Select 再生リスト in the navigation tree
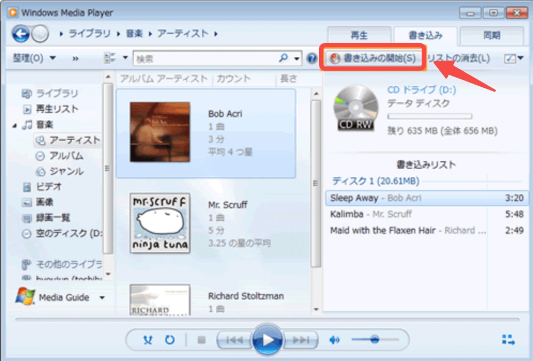 click(x=57, y=109)
